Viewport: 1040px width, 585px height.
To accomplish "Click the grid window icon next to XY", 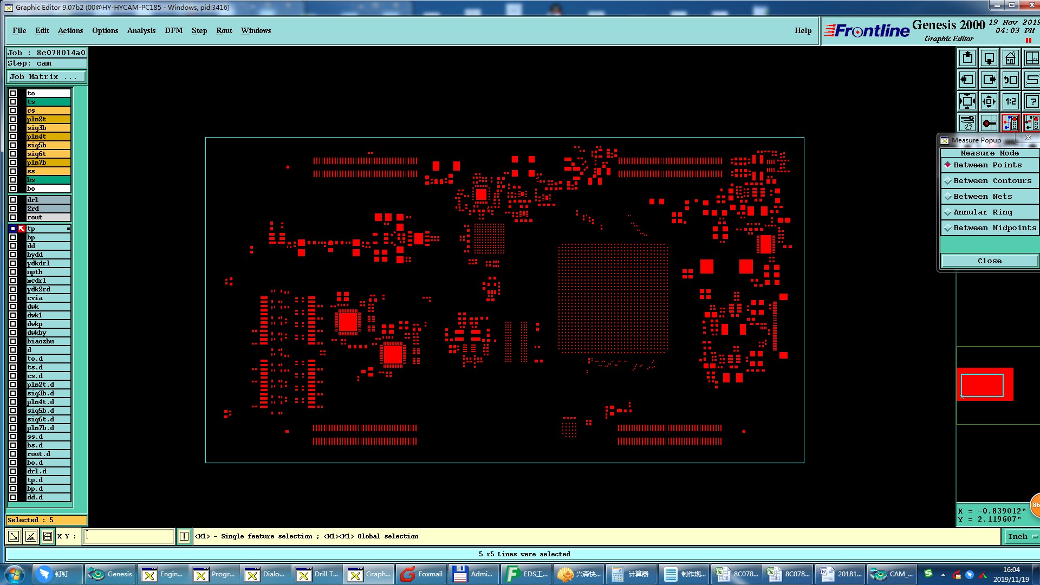I will coord(48,536).
